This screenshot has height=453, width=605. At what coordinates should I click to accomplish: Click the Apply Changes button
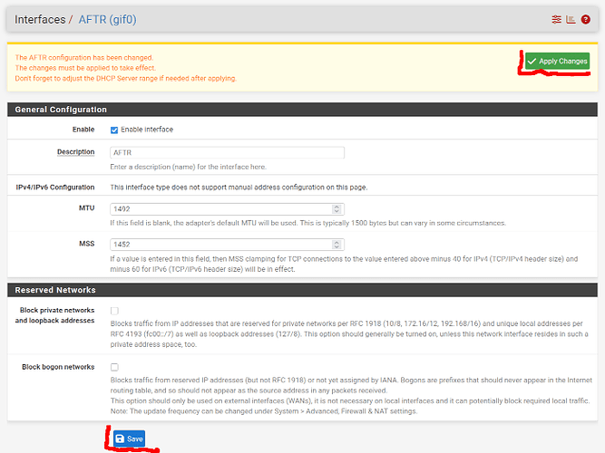[x=557, y=61]
